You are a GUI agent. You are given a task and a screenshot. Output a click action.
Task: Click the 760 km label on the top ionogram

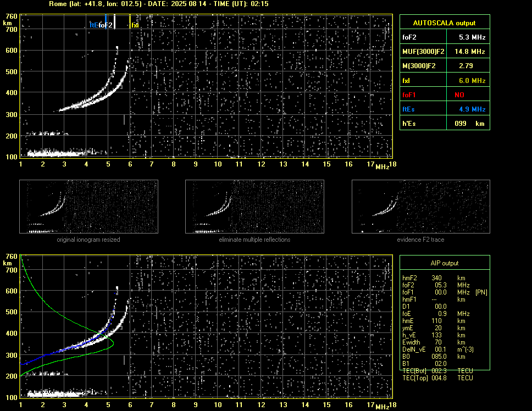(11, 16)
